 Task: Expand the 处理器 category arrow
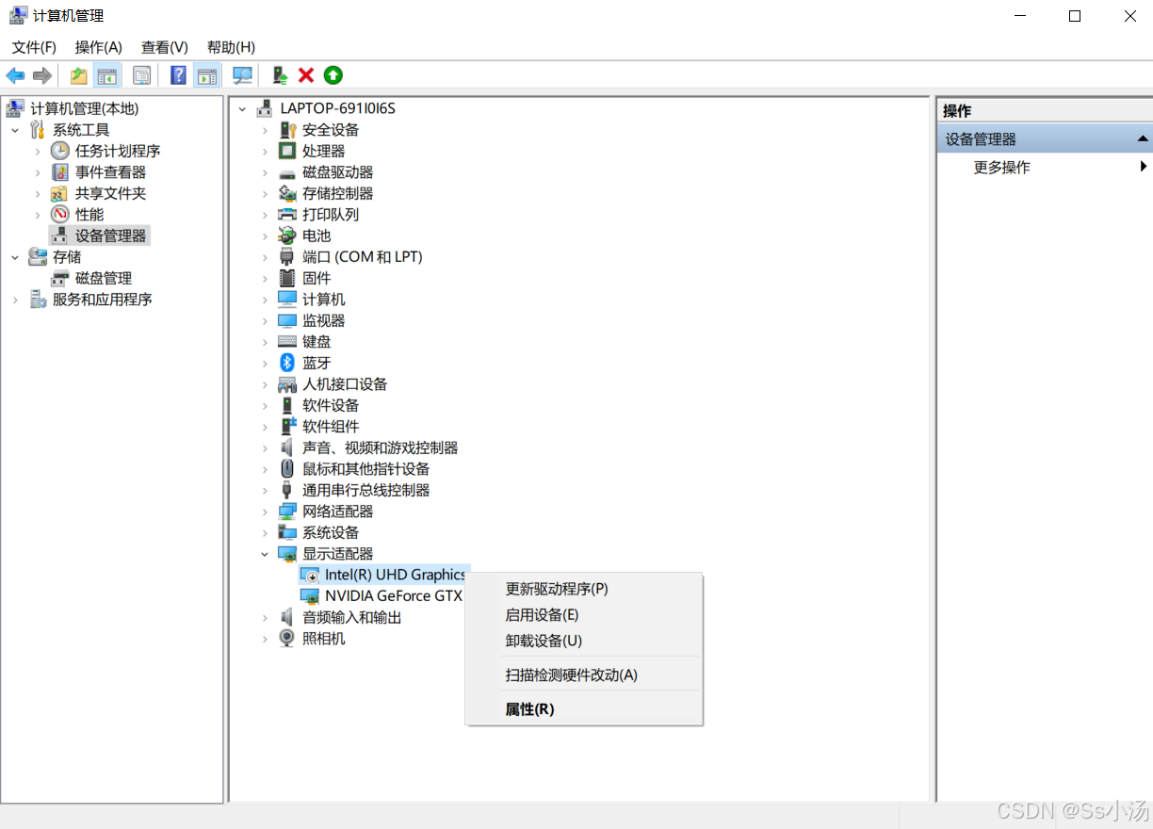click(265, 151)
